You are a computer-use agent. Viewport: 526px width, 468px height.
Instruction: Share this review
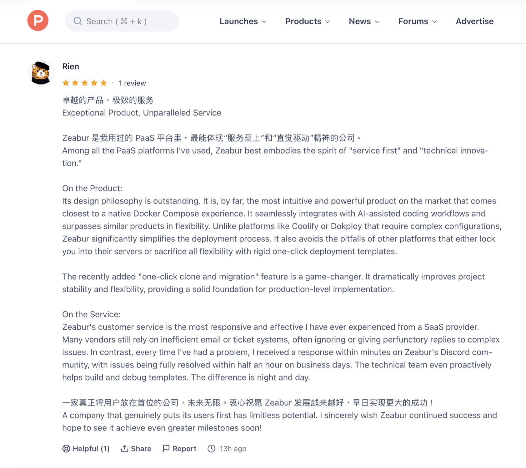point(141,449)
